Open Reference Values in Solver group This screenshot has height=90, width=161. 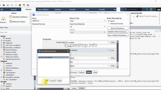(x=18, y=22)
